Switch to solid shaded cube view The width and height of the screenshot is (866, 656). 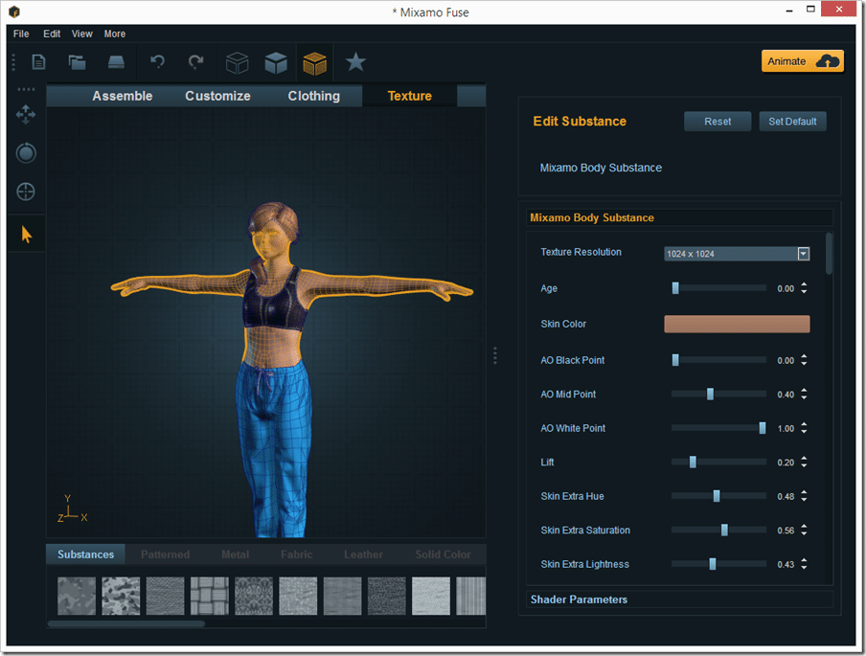(x=276, y=63)
